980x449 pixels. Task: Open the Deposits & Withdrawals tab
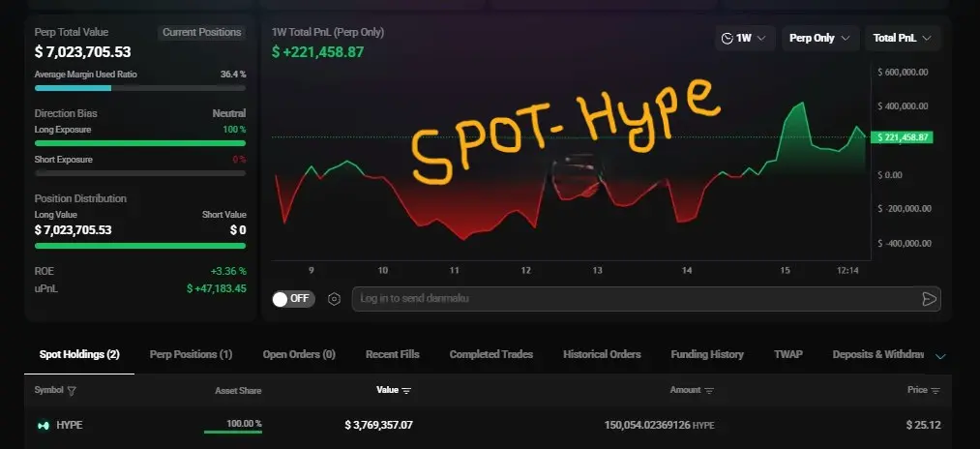[878, 354]
